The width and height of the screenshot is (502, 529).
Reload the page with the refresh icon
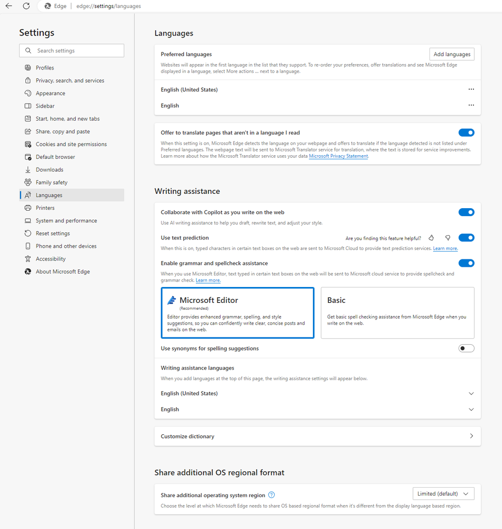(x=26, y=6)
